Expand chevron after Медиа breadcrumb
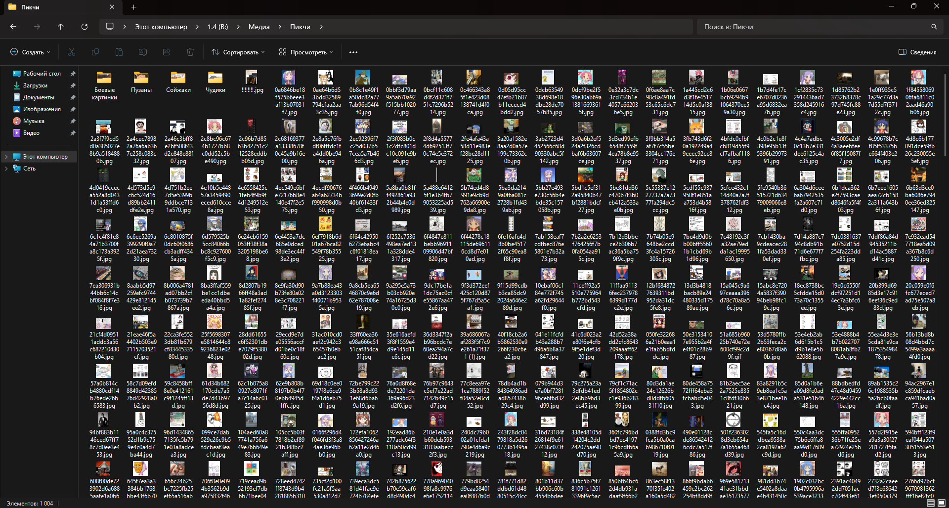 (280, 27)
